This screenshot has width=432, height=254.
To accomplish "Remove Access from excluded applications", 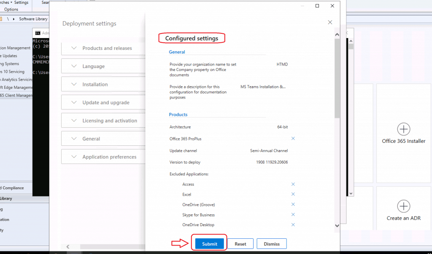I will tap(293, 184).
